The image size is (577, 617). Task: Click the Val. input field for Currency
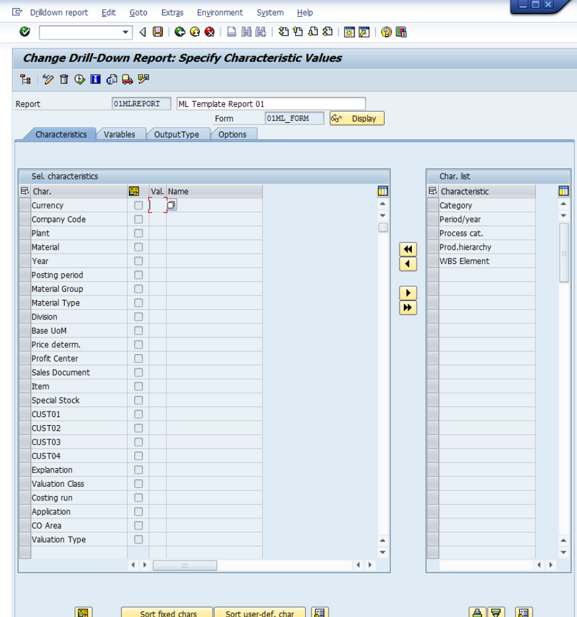click(158, 205)
